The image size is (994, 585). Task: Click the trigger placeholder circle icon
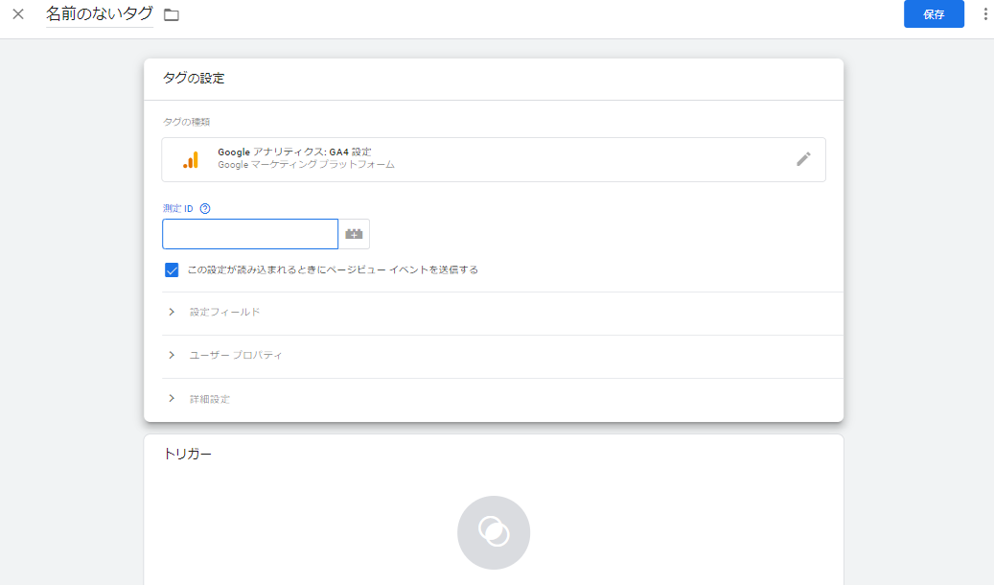(x=494, y=532)
